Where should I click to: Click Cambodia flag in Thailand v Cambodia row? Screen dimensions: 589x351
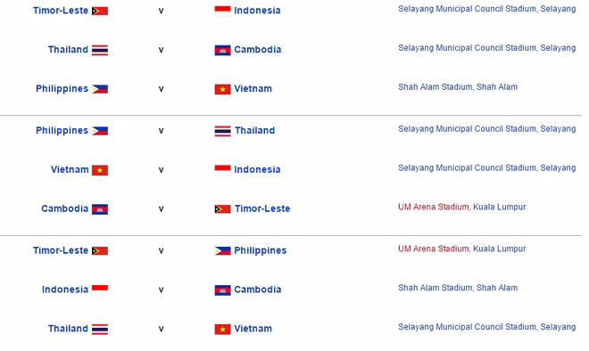tap(222, 50)
